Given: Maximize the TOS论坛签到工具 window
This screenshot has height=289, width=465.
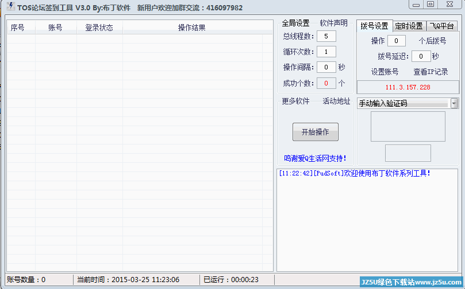Looking at the screenshot, I should 431,5.
